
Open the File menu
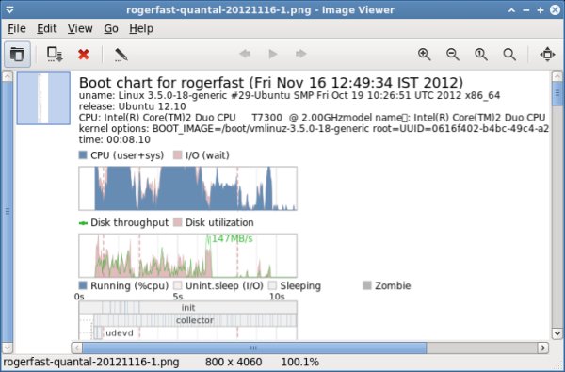pos(17,28)
